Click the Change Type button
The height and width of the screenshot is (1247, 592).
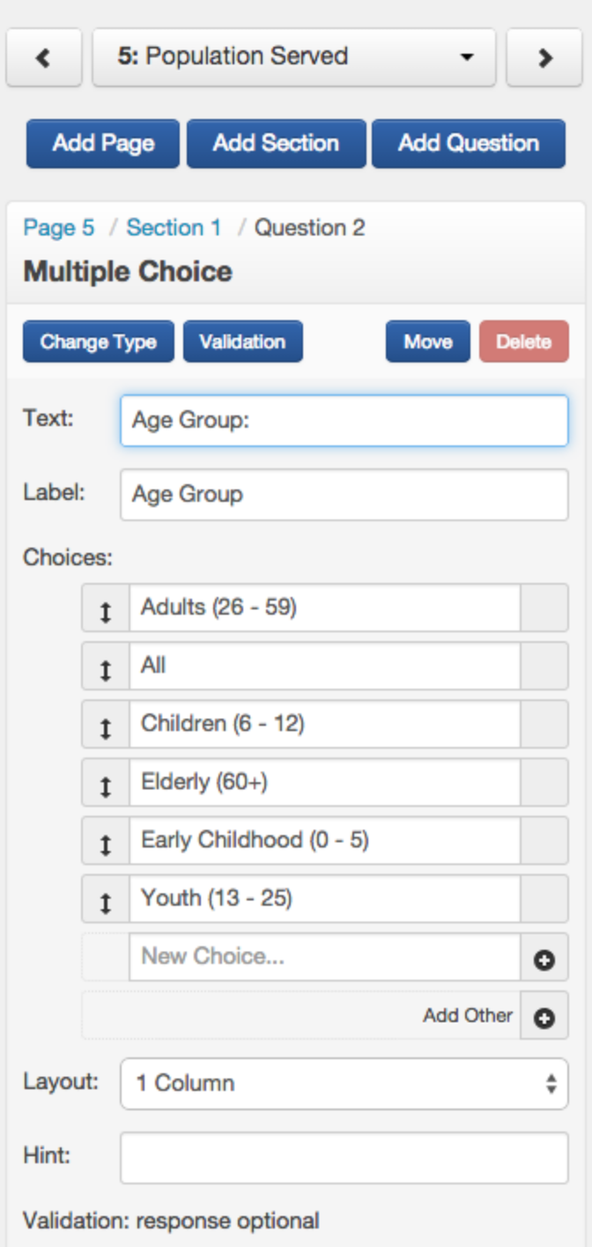[x=99, y=342]
